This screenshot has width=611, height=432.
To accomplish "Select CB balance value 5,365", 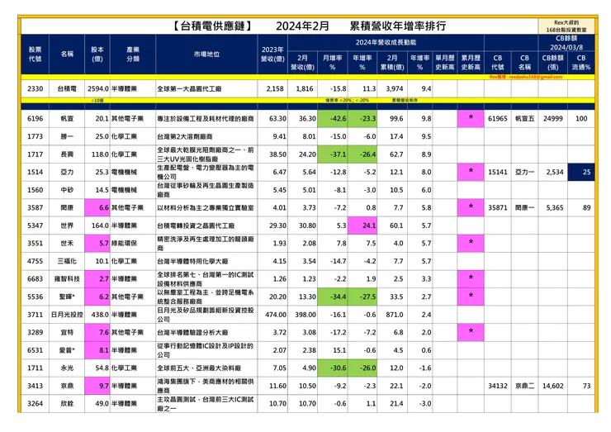I will 553,208.
